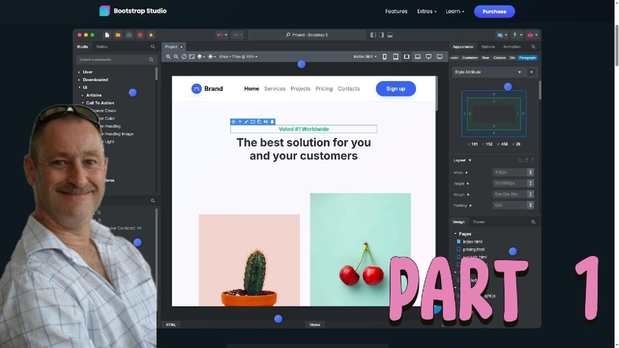Switch to the Online components tab
Screen dimensions: 619x348
(102, 47)
